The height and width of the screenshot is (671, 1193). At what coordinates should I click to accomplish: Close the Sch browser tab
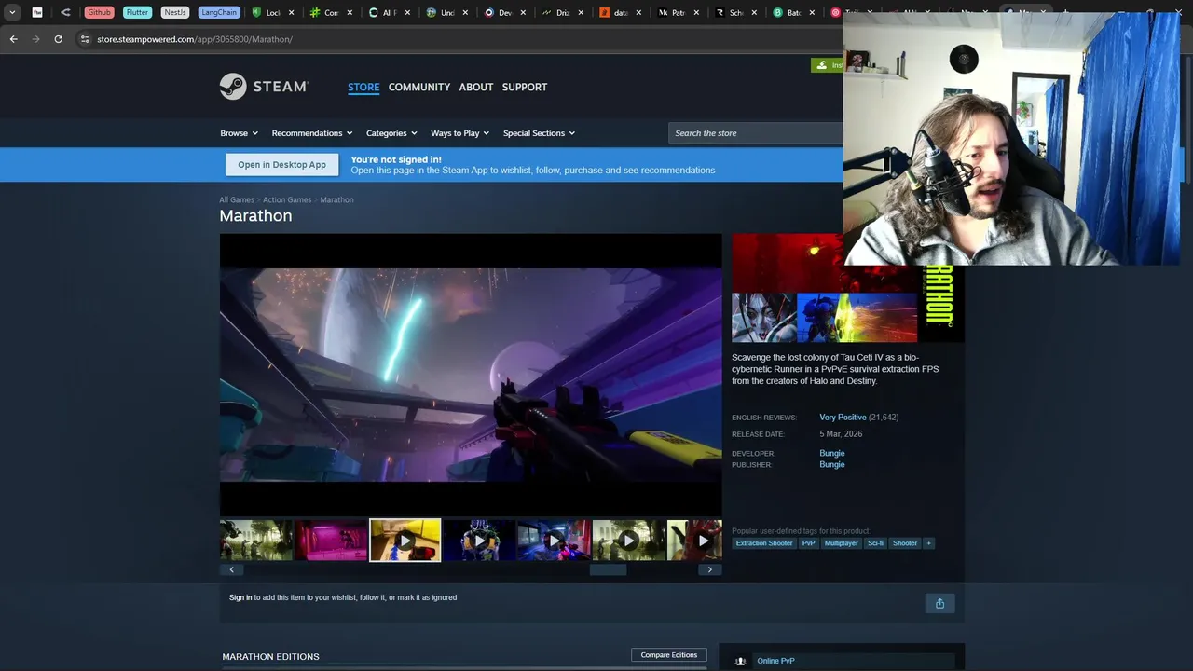coord(754,13)
